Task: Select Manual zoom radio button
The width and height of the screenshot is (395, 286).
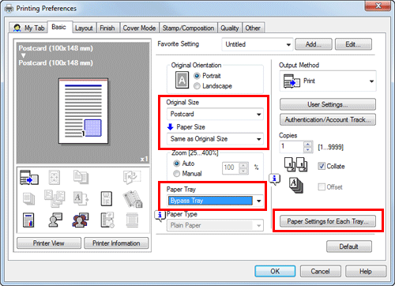Action: (x=176, y=174)
